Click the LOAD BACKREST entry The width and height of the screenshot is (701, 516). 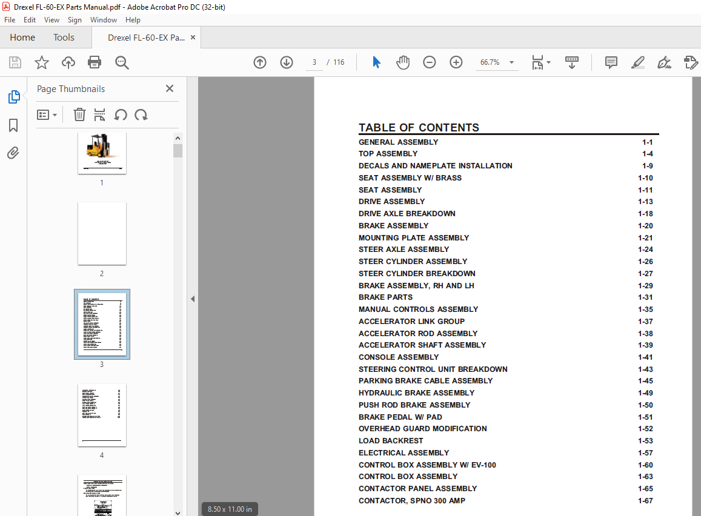tap(390, 440)
